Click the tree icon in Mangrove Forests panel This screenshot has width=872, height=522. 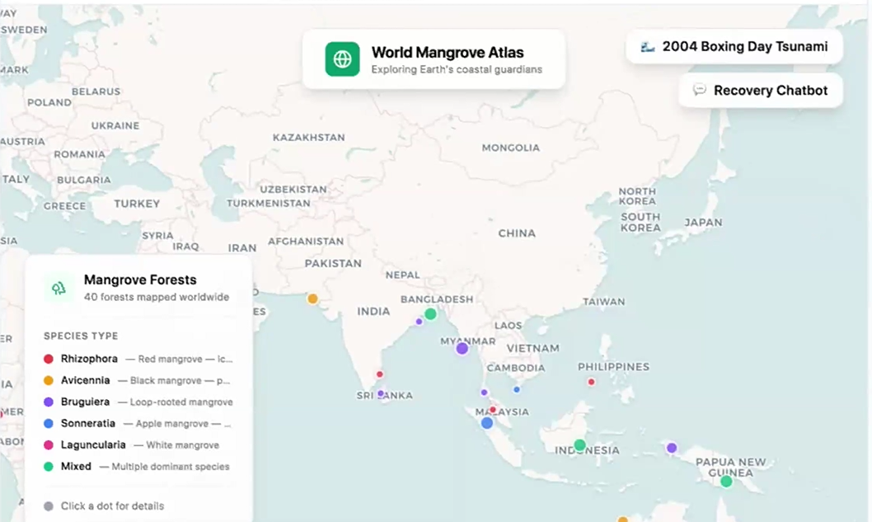59,289
